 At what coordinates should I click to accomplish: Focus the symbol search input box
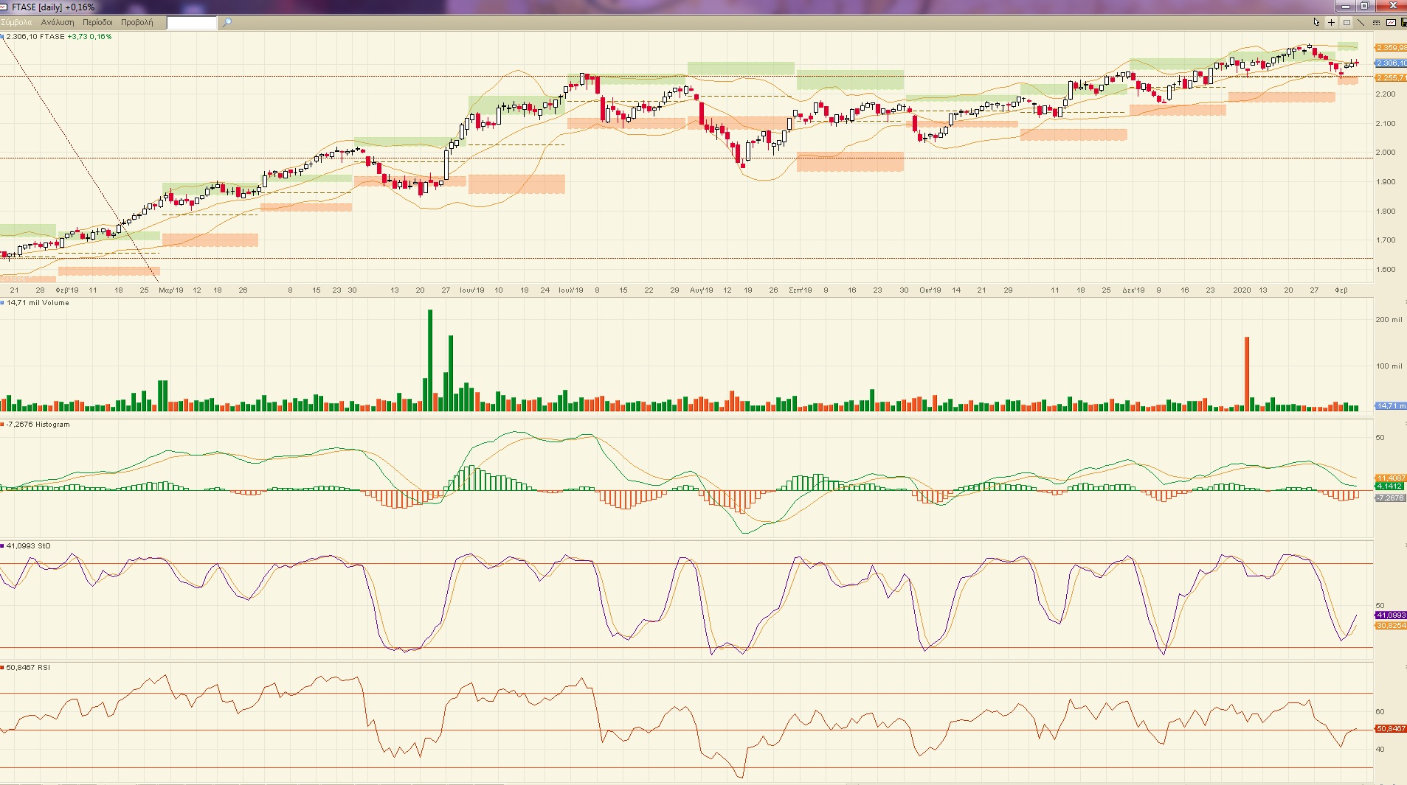192,22
